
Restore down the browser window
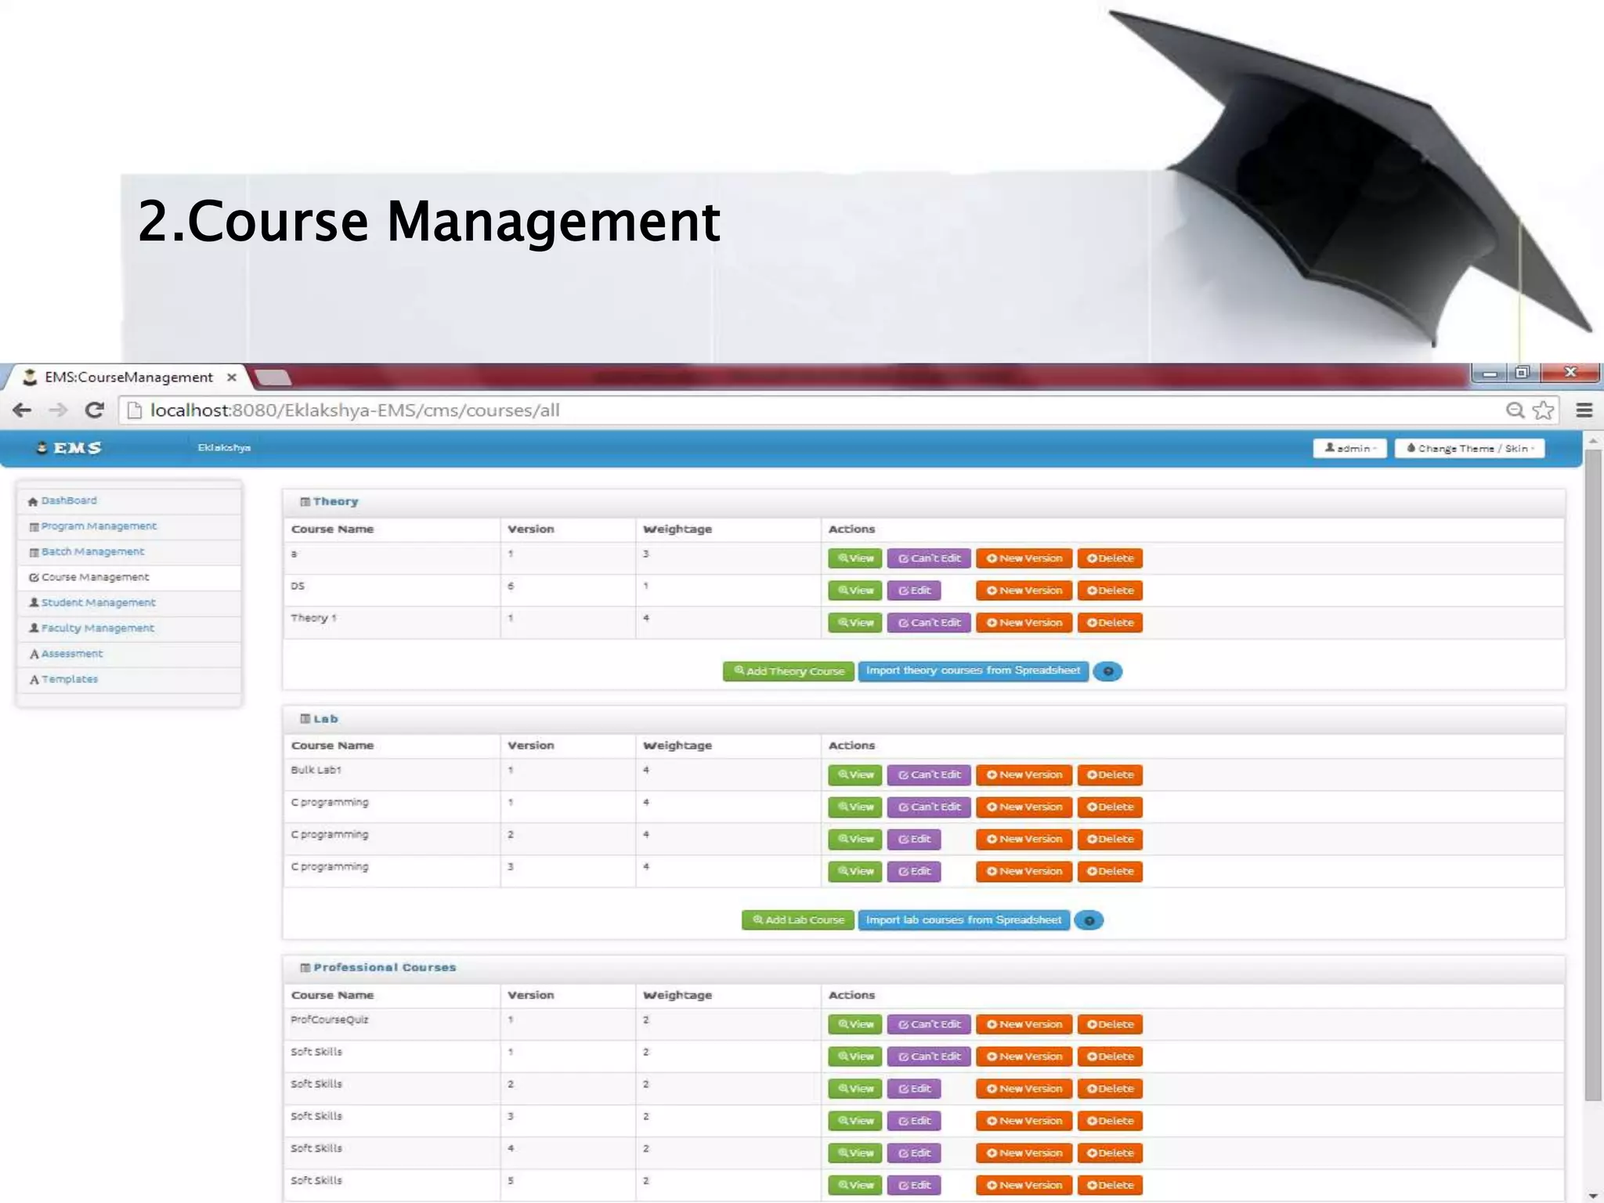1522,373
